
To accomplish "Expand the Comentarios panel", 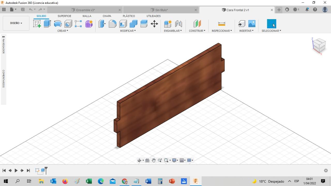I will (x=3, y=79).
